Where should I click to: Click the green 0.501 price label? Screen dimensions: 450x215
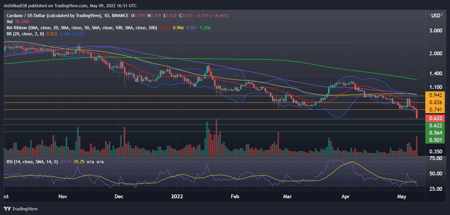[435, 140]
